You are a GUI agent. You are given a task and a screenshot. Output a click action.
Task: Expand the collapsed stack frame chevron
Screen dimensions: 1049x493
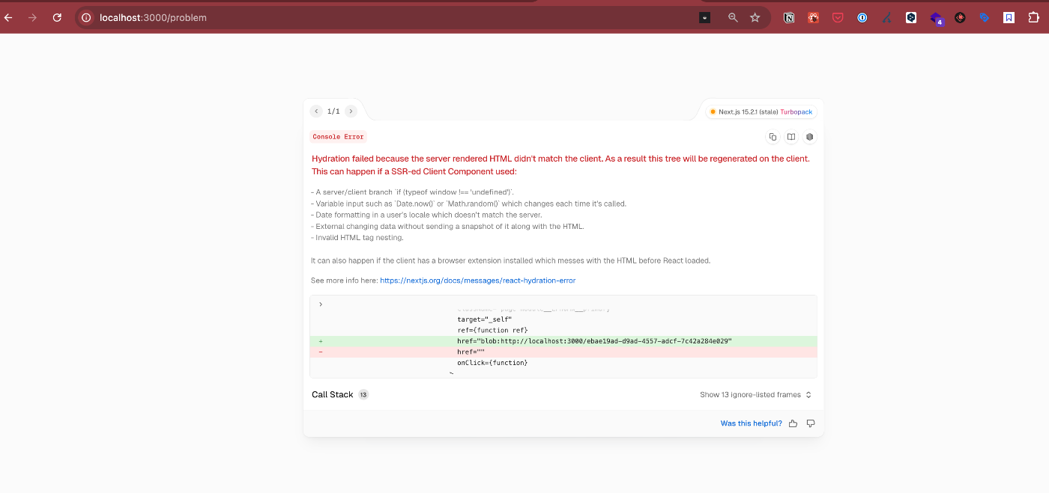(x=320, y=304)
